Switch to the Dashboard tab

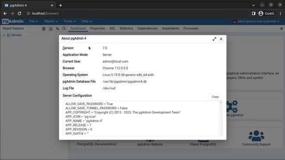(x=78, y=28)
